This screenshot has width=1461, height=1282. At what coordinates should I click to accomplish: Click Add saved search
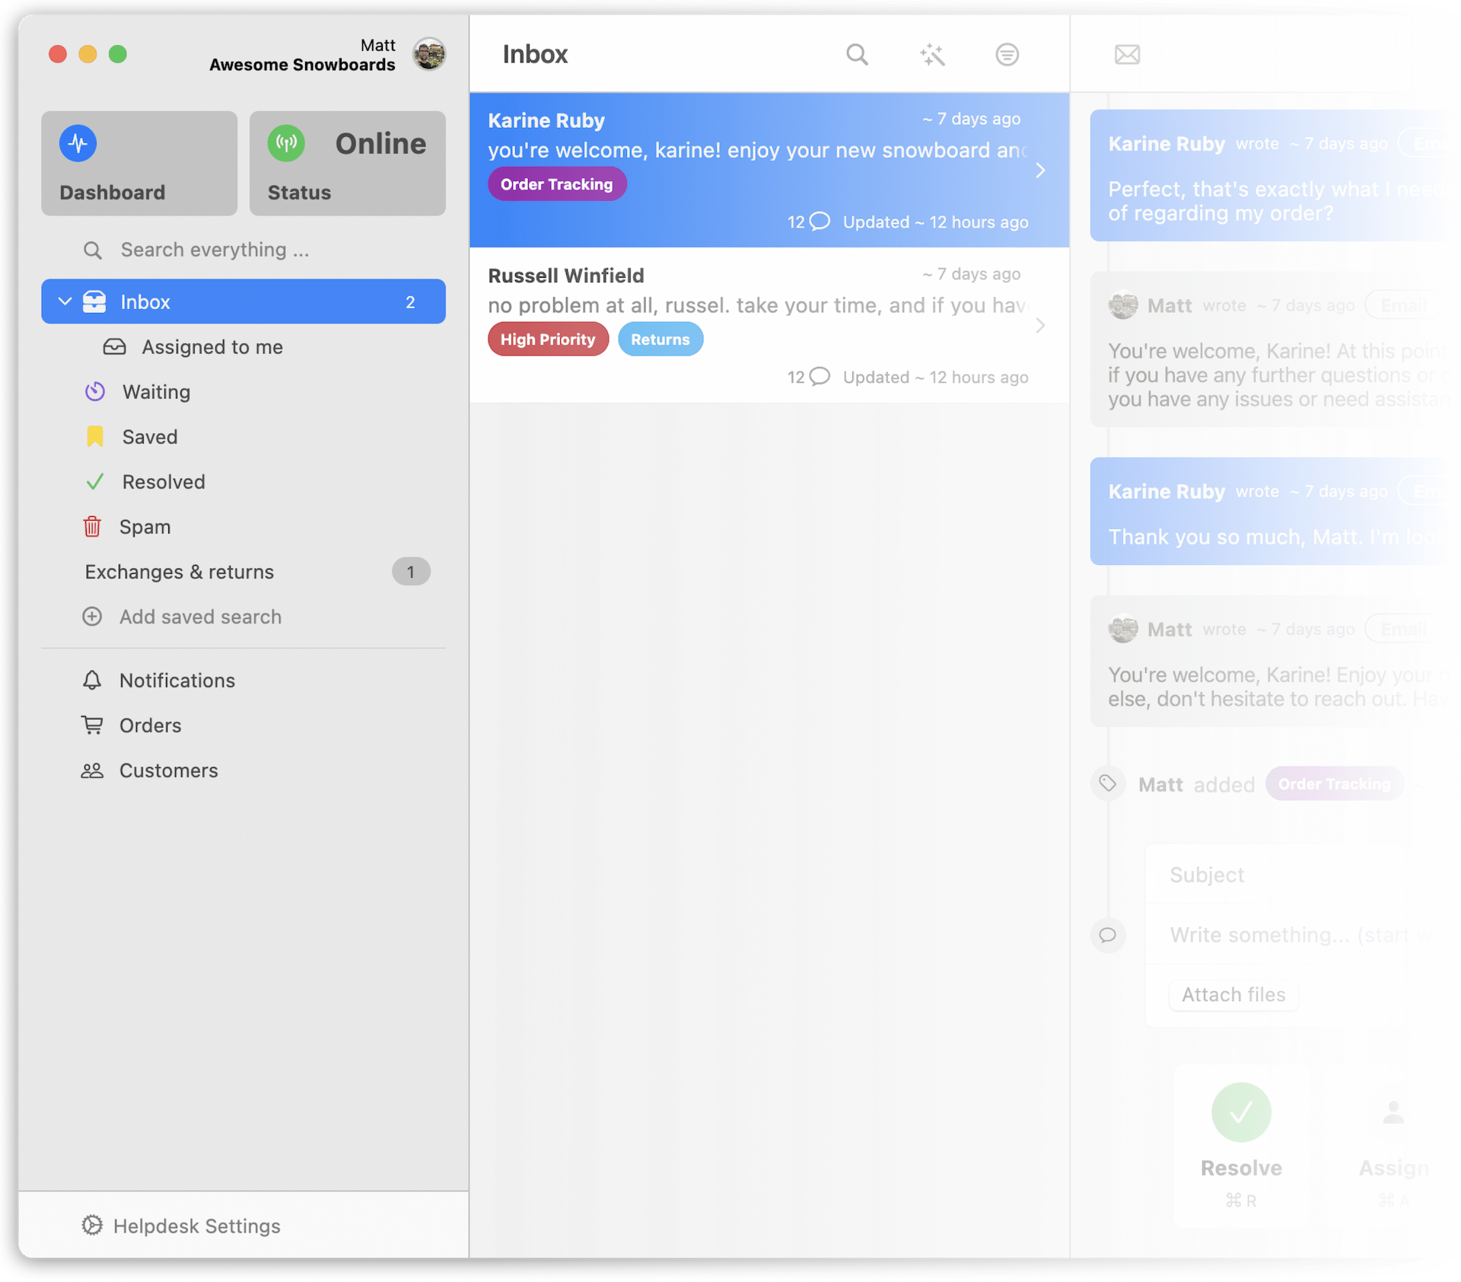click(x=199, y=617)
